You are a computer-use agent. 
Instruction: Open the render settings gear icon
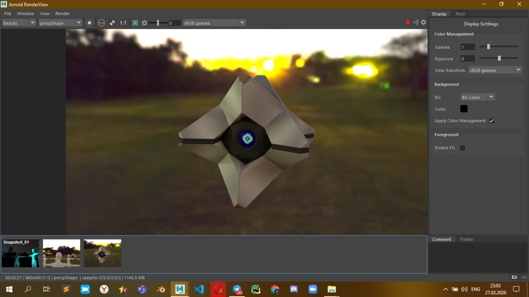tap(423, 22)
